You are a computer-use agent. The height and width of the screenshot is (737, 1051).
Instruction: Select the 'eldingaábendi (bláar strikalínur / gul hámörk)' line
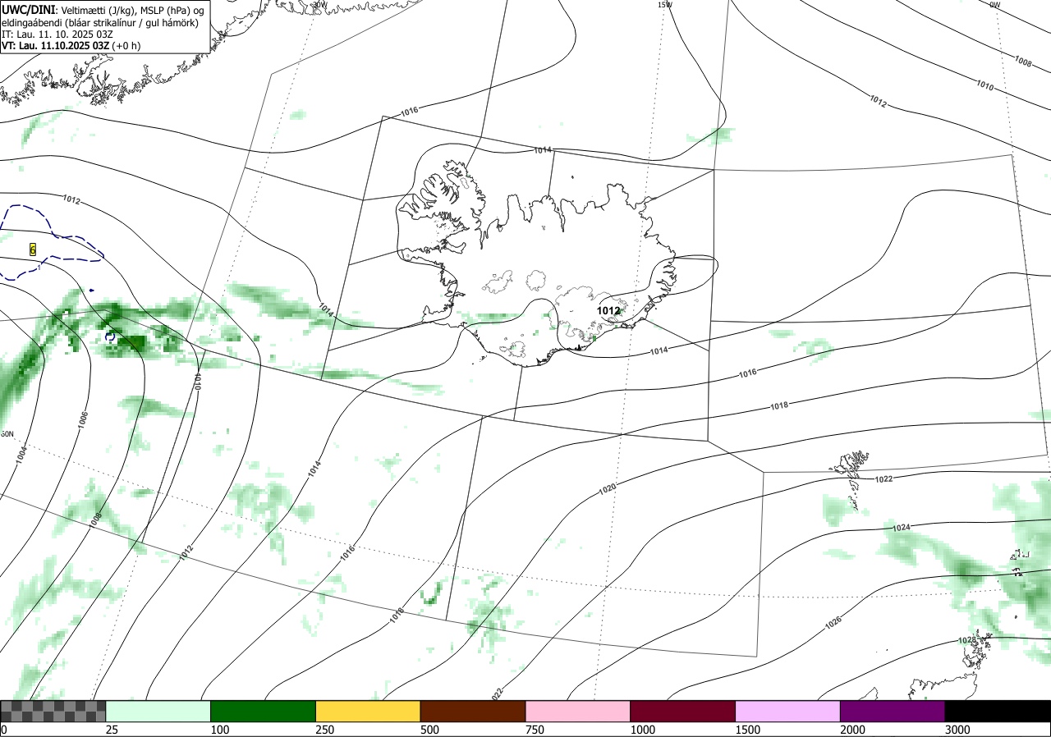point(99,22)
